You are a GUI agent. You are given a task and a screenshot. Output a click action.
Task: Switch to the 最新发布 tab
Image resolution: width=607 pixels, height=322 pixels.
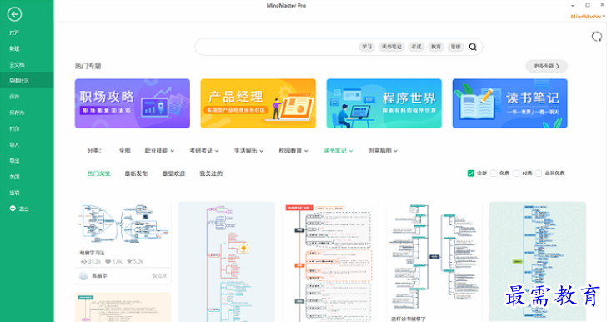pos(136,174)
